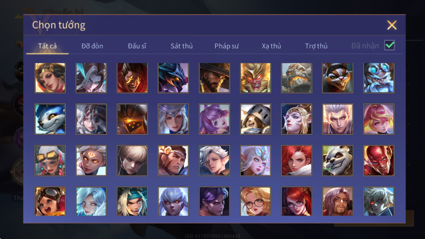Select the Đấu sĩ category tab
Image resolution: width=425 pixels, height=239 pixels.
coord(137,46)
